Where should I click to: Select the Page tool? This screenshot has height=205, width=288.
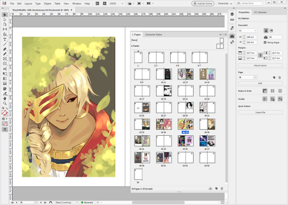click(x=5, y=24)
